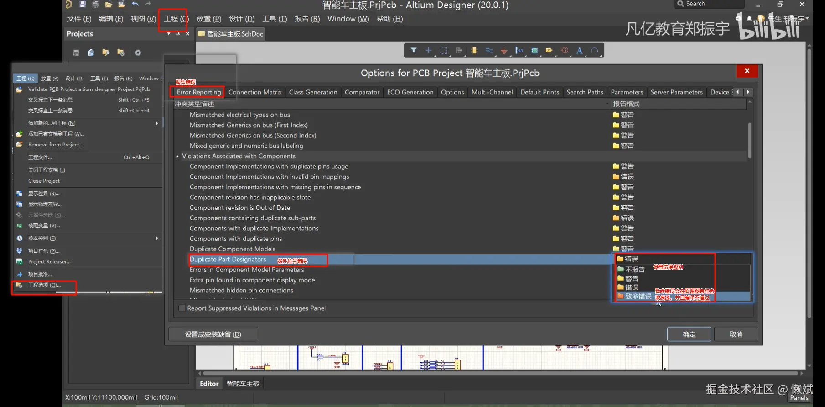
Task: Select the Place Part component chip tool
Action: 474,50
